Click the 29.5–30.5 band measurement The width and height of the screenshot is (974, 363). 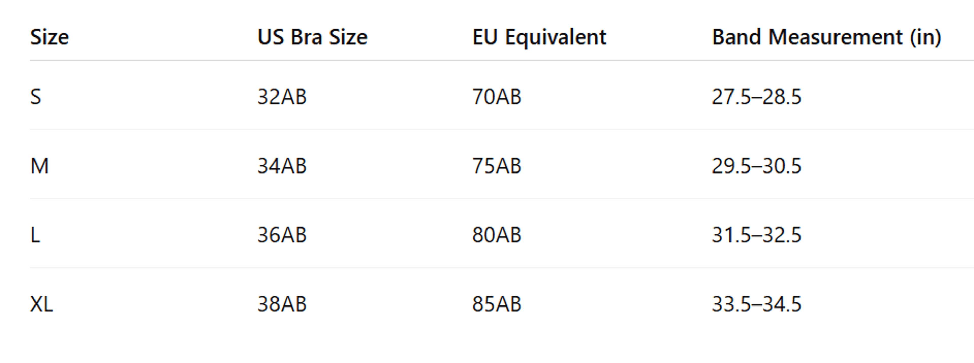coord(757,166)
